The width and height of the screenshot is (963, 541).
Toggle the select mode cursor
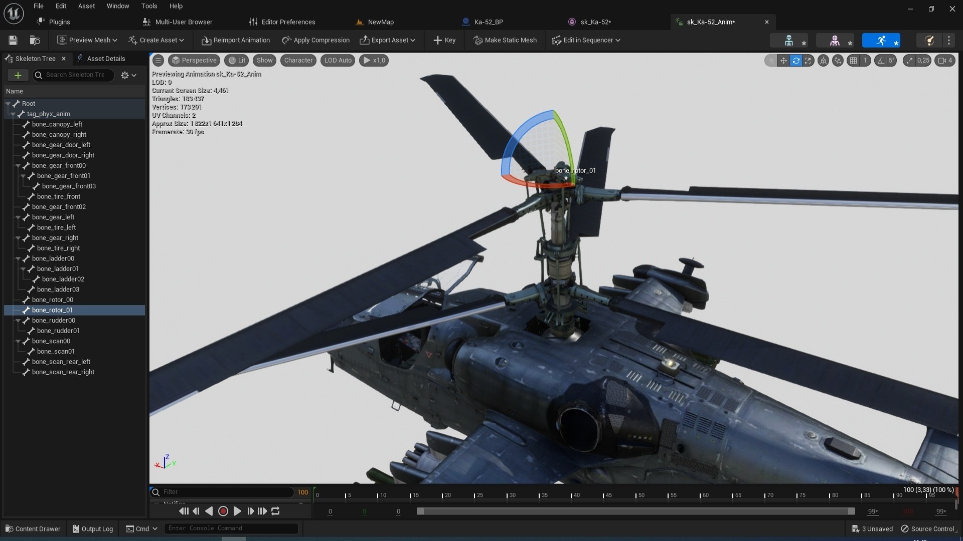click(771, 61)
